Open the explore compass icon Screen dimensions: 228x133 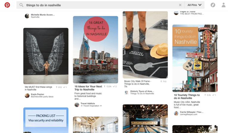pyautogui.click(x=212, y=5)
